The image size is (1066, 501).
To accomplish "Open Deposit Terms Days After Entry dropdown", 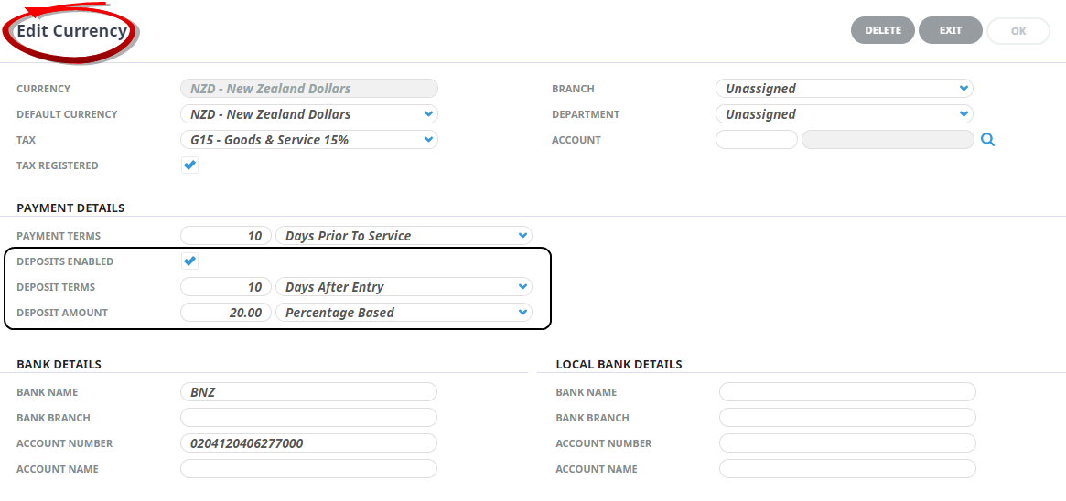I will (404, 287).
